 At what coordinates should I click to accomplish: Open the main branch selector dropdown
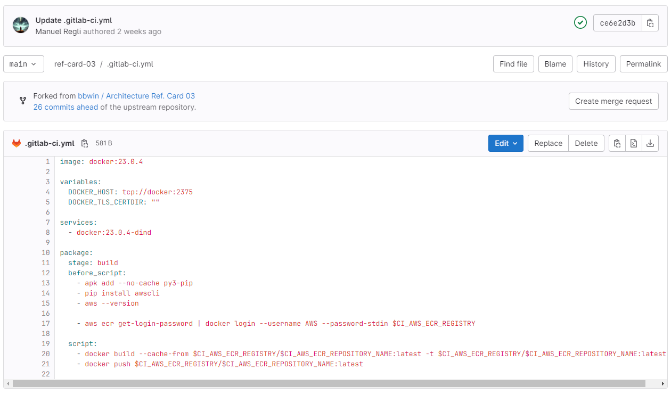[x=23, y=64]
